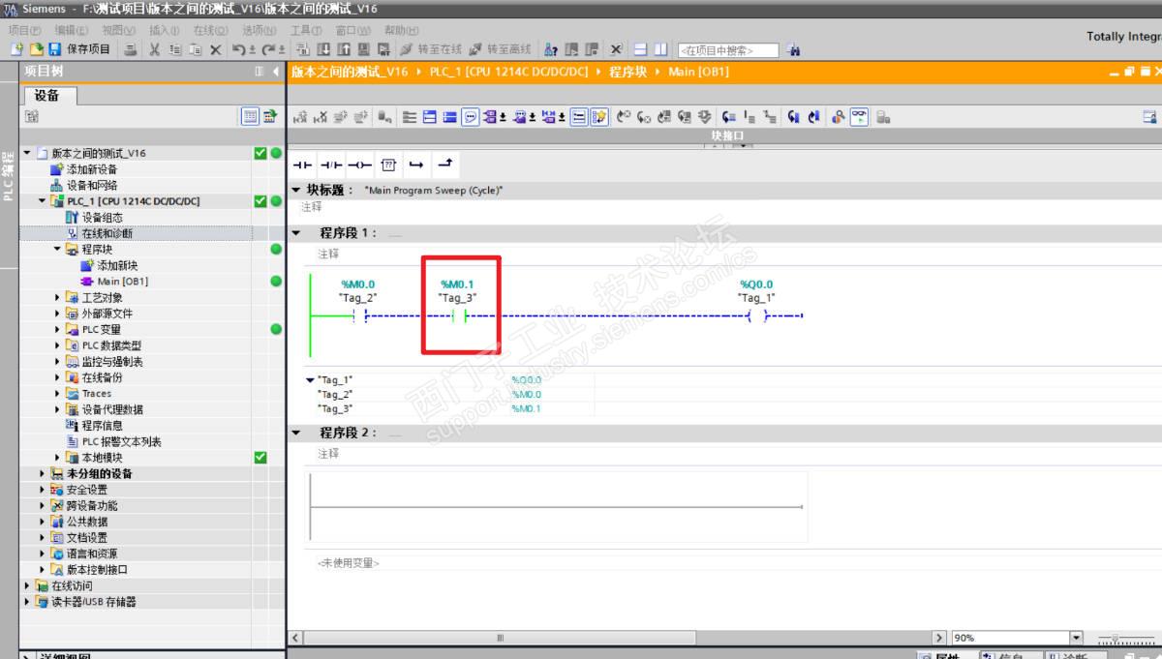Screen dimensions: 1162x659
Task: Collapse the project tree panel arrow
Action: click(x=275, y=72)
